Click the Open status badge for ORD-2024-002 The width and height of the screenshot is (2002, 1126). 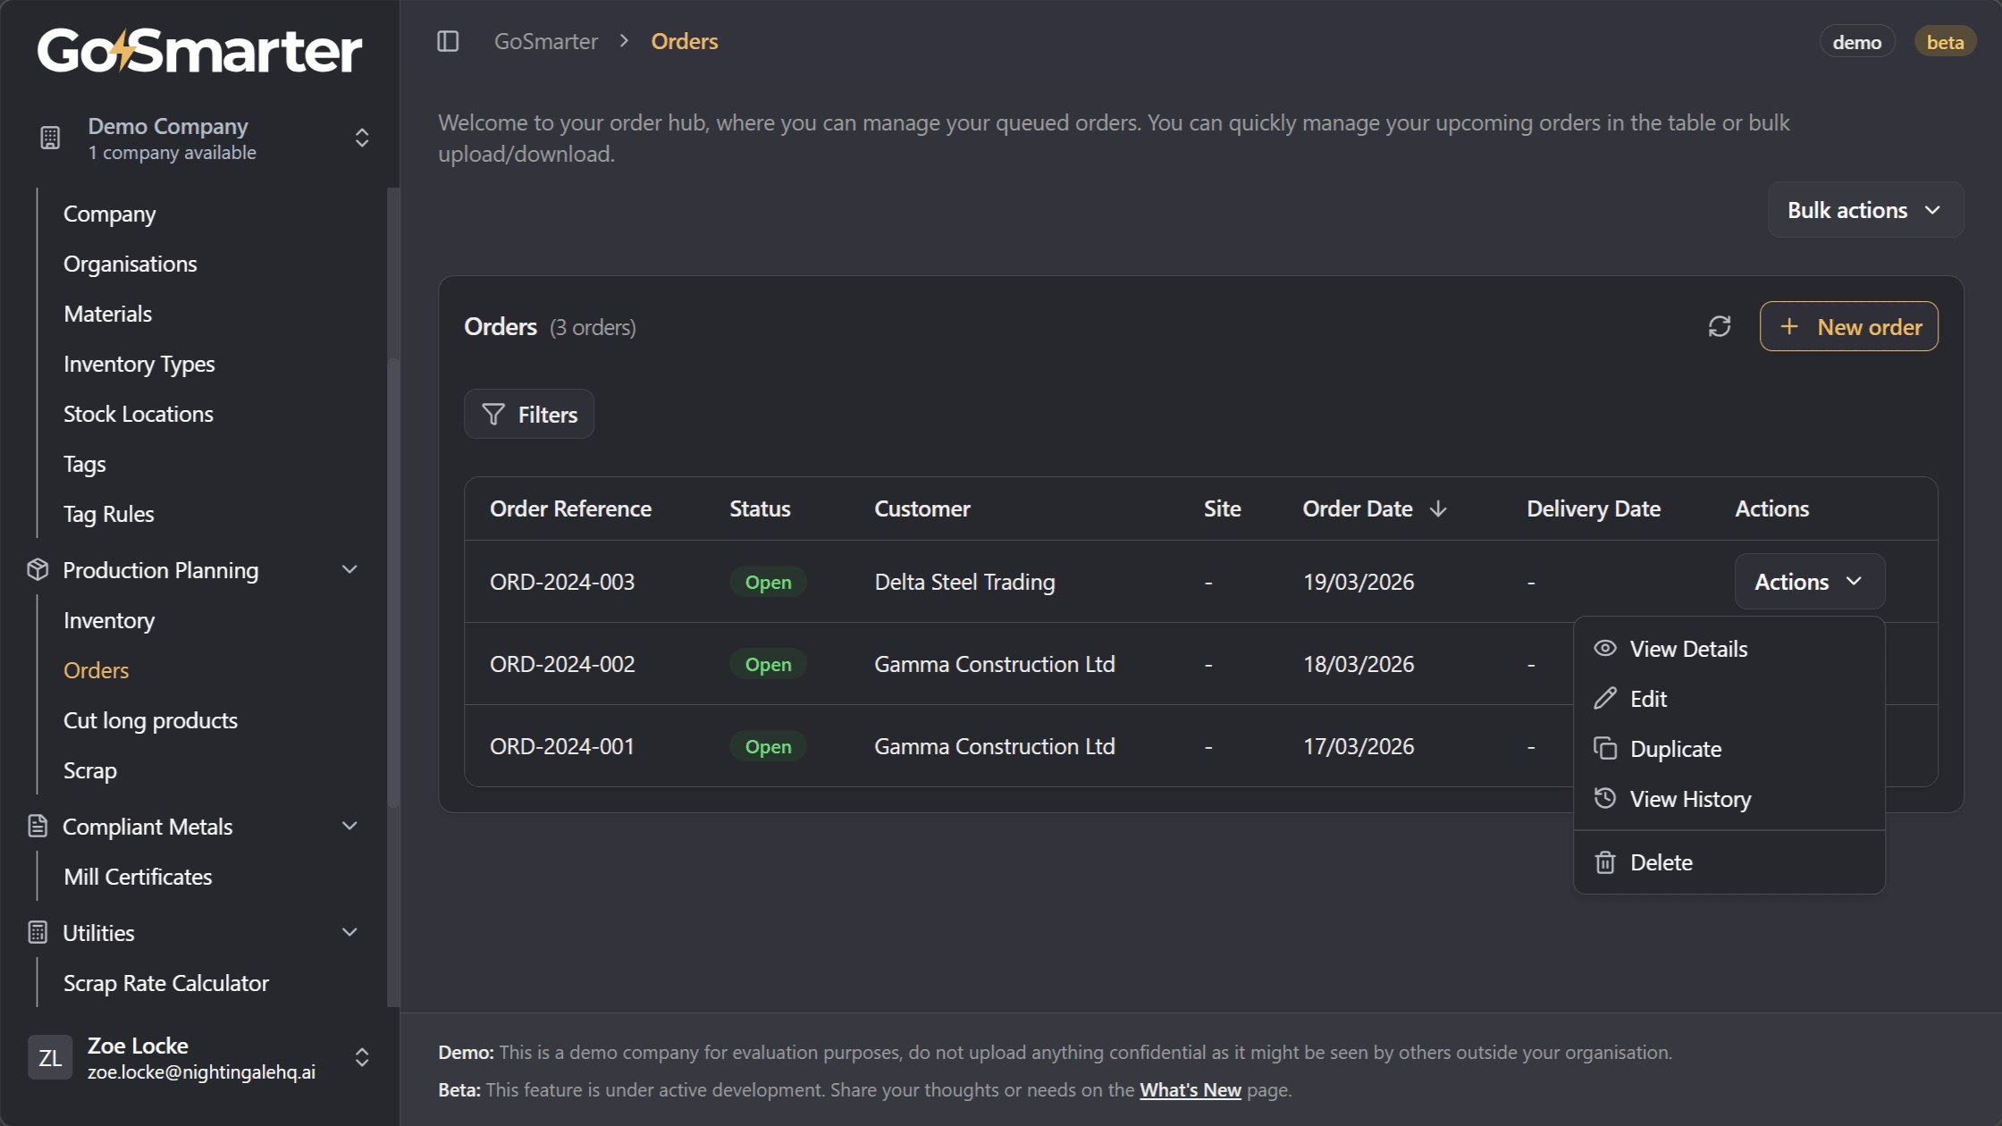click(x=768, y=664)
